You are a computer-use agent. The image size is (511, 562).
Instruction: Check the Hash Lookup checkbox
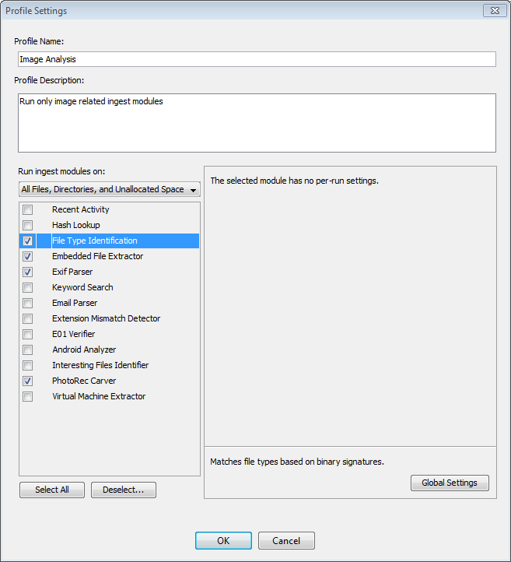[x=28, y=225]
